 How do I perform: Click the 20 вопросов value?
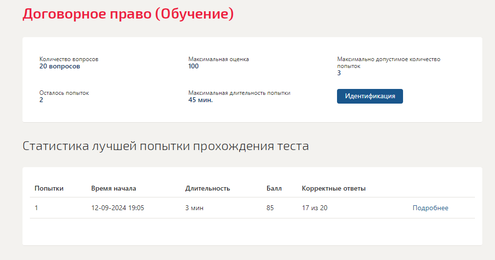60,66
